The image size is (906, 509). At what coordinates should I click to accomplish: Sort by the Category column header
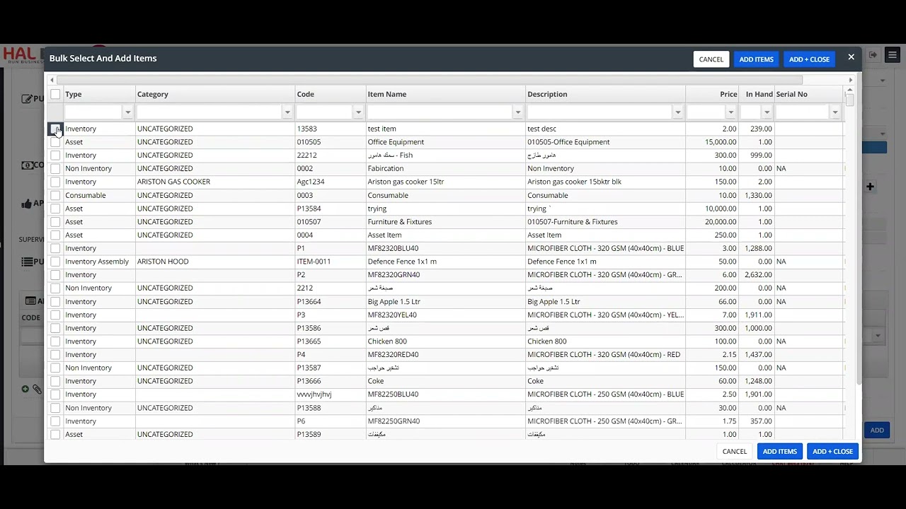(x=215, y=94)
